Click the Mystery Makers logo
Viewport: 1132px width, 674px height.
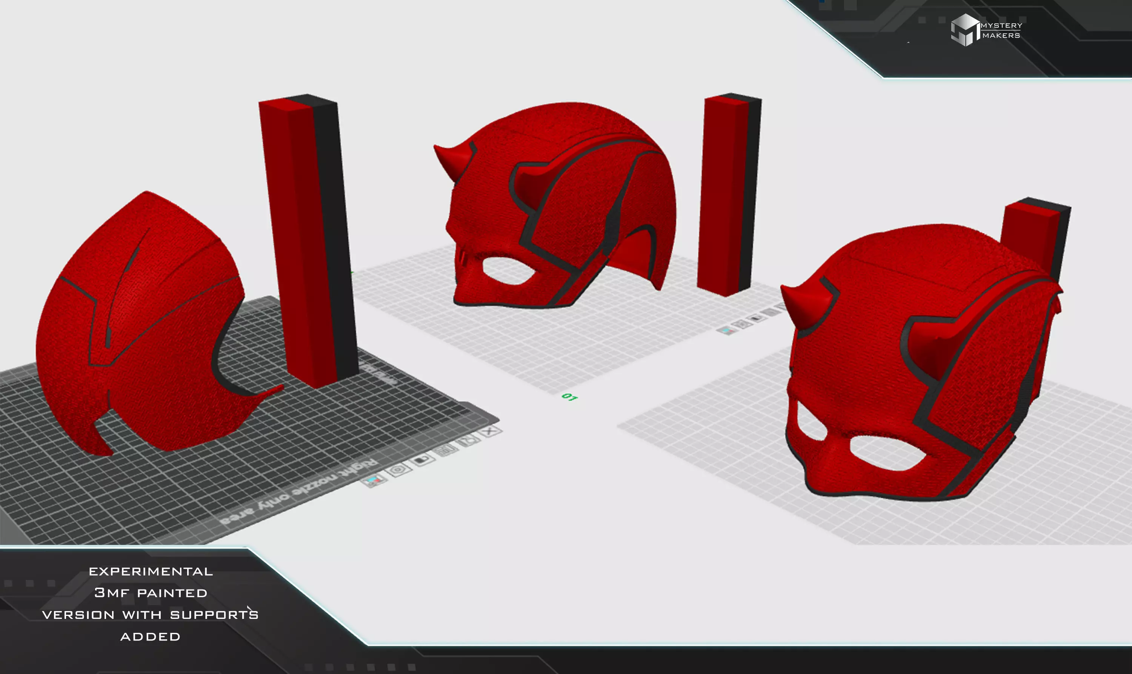tap(986, 30)
